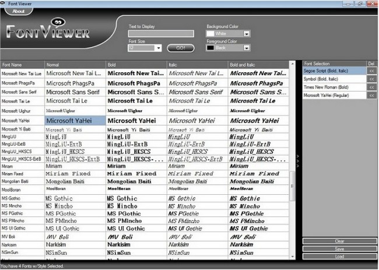Select the Normal Microsoft YaHei sample cell
Viewport: 379px width, 270px height.
75,121
